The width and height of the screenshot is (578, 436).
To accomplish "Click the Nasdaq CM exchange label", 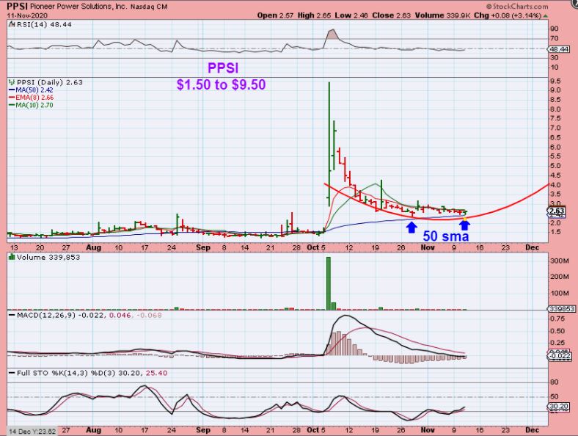I will pyautogui.click(x=149, y=7).
